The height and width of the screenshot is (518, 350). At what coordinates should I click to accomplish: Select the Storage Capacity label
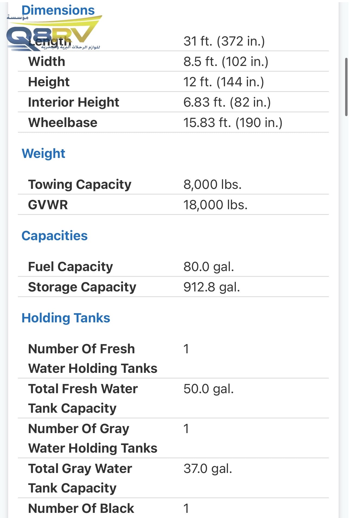click(x=82, y=287)
